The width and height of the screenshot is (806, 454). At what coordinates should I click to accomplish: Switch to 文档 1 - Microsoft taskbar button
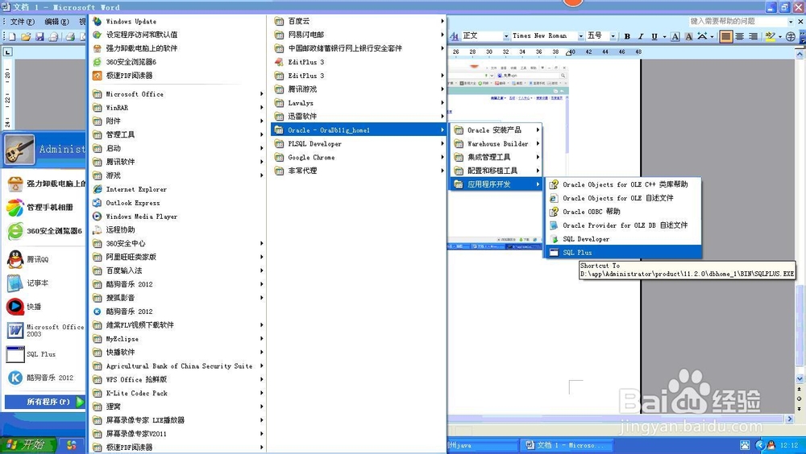(567, 445)
